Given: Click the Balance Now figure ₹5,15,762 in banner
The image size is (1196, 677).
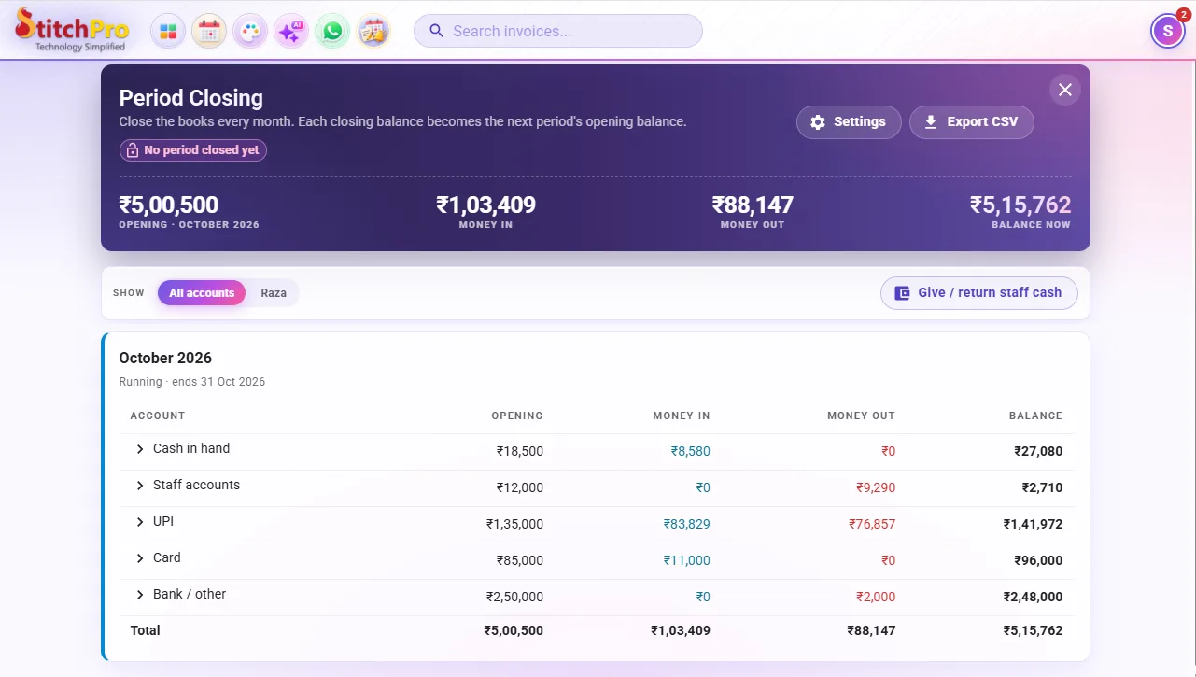Looking at the screenshot, I should 1020,205.
